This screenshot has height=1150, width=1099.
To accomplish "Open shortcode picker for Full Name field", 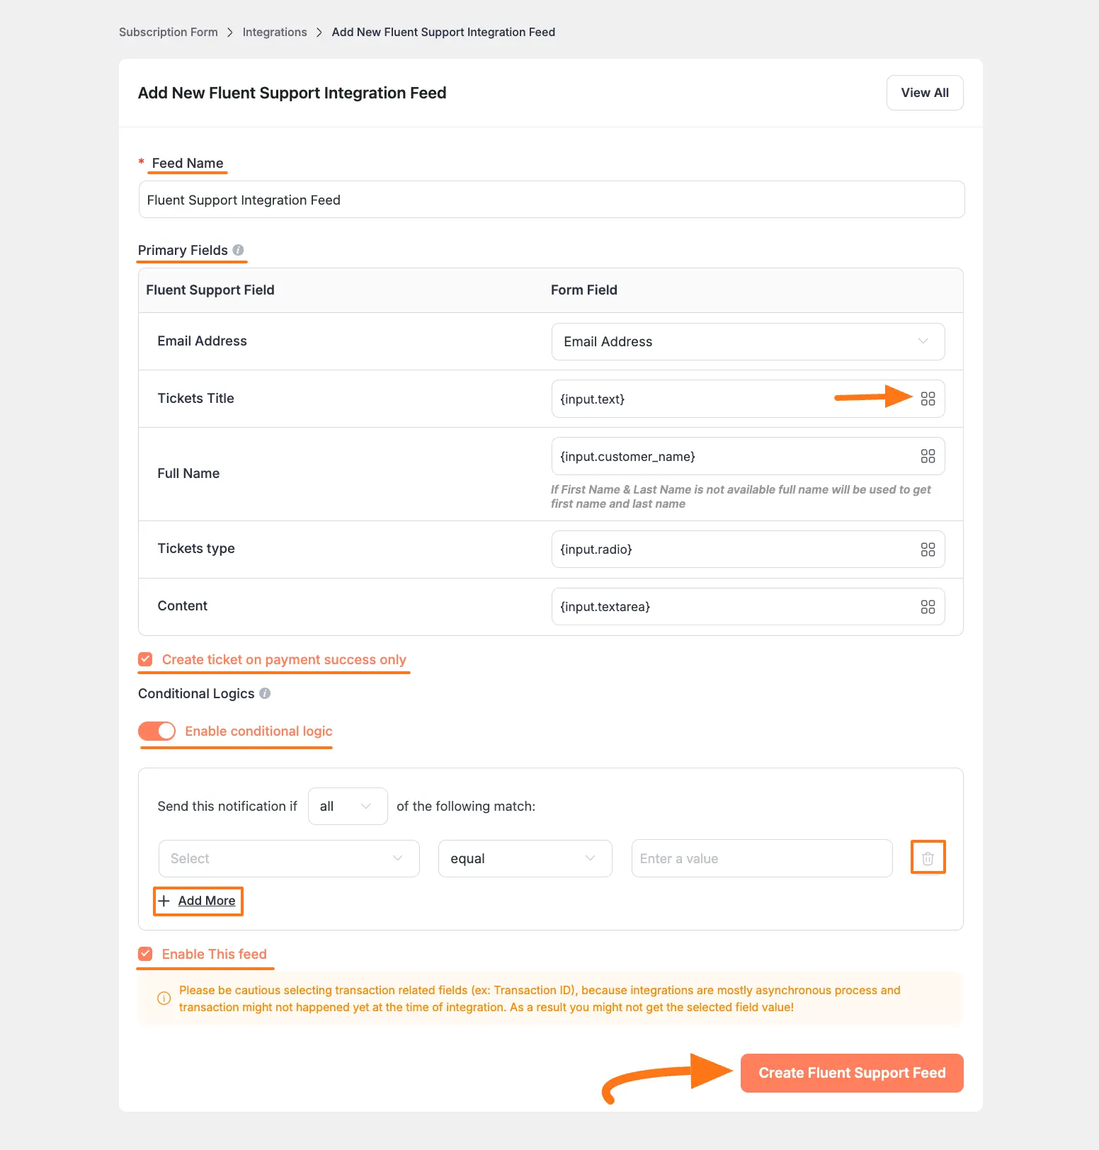I will (x=928, y=456).
